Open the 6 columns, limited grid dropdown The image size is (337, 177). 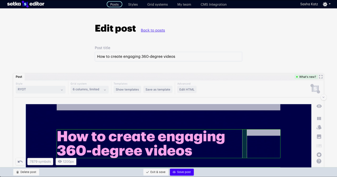[90, 89]
